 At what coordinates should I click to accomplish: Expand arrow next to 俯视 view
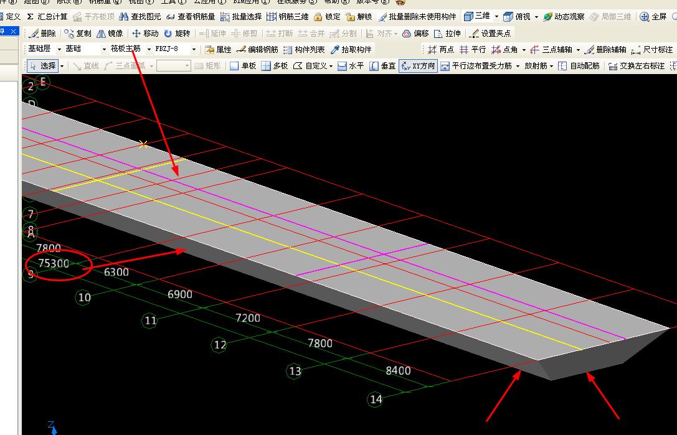click(x=536, y=17)
